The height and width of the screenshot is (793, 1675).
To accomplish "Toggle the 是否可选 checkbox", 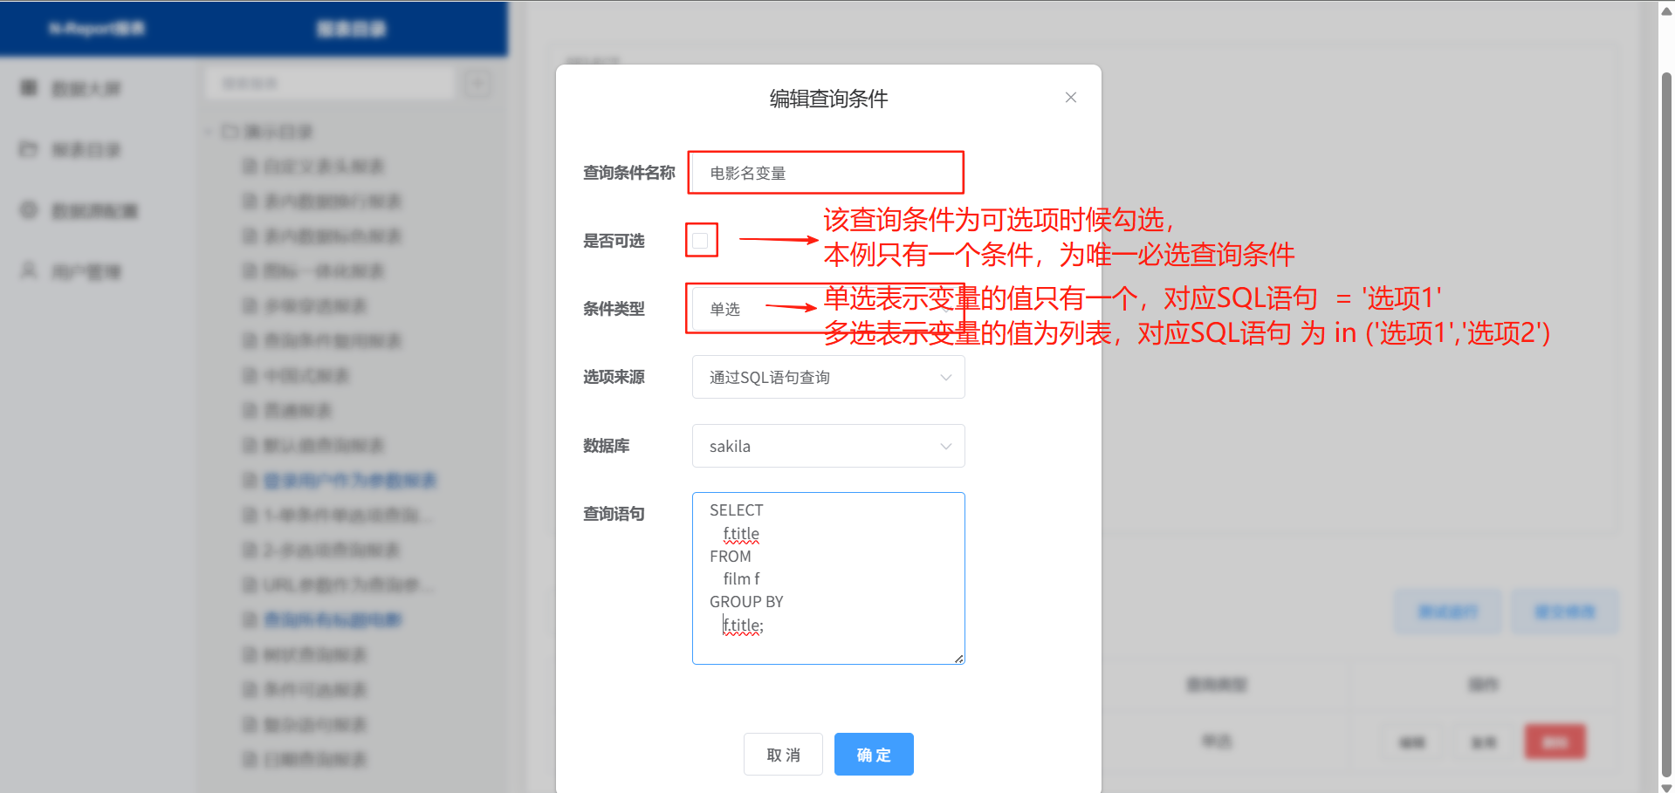I will 700,241.
